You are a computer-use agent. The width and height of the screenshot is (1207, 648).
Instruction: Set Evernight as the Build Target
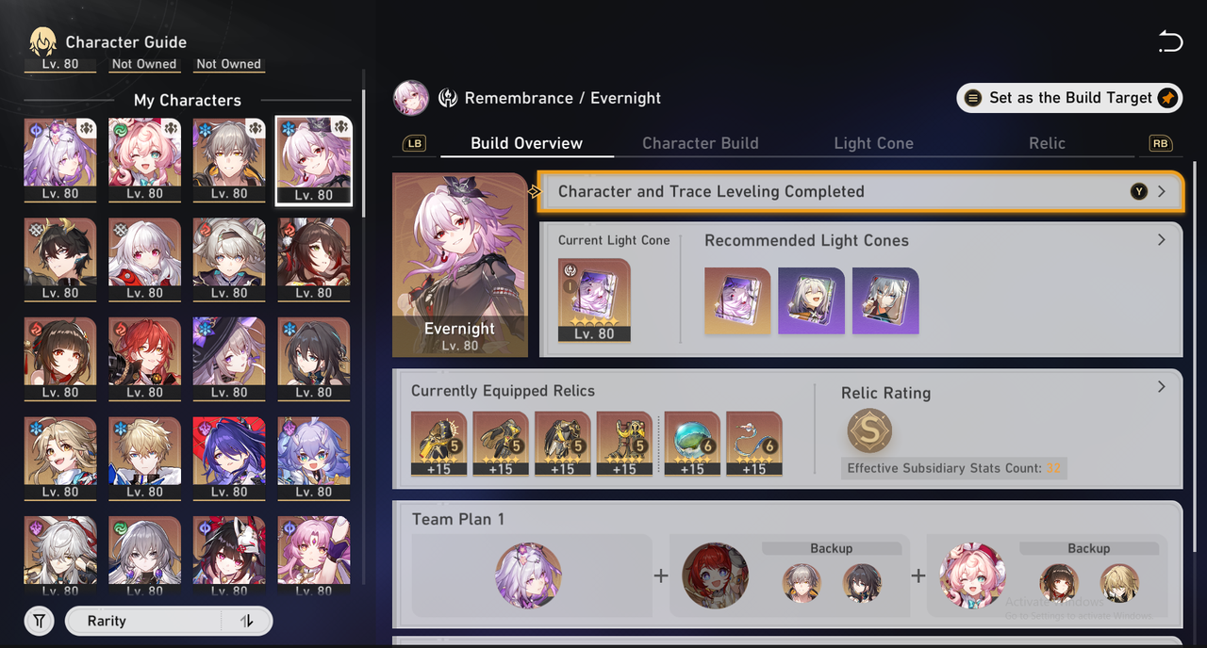[1069, 98]
